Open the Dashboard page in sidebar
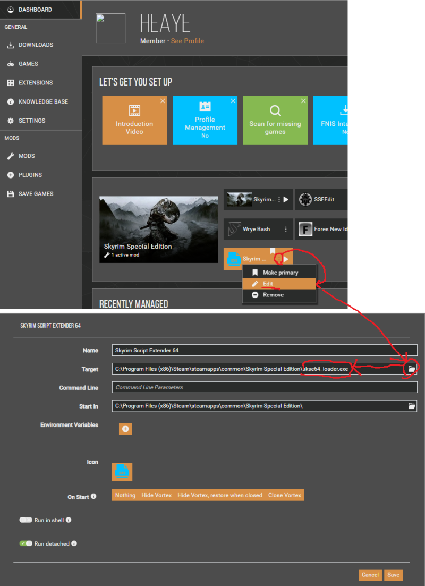425x586 pixels. 40,10
